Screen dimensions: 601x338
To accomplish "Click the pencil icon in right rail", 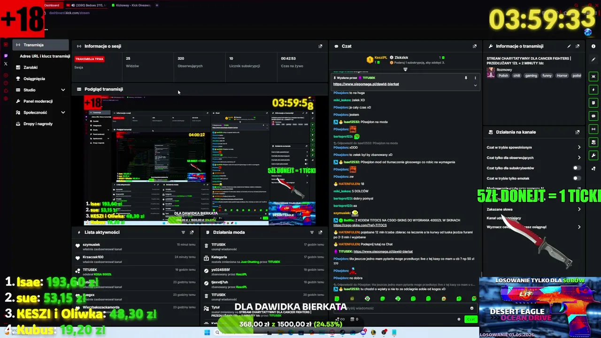I will 593,59.
